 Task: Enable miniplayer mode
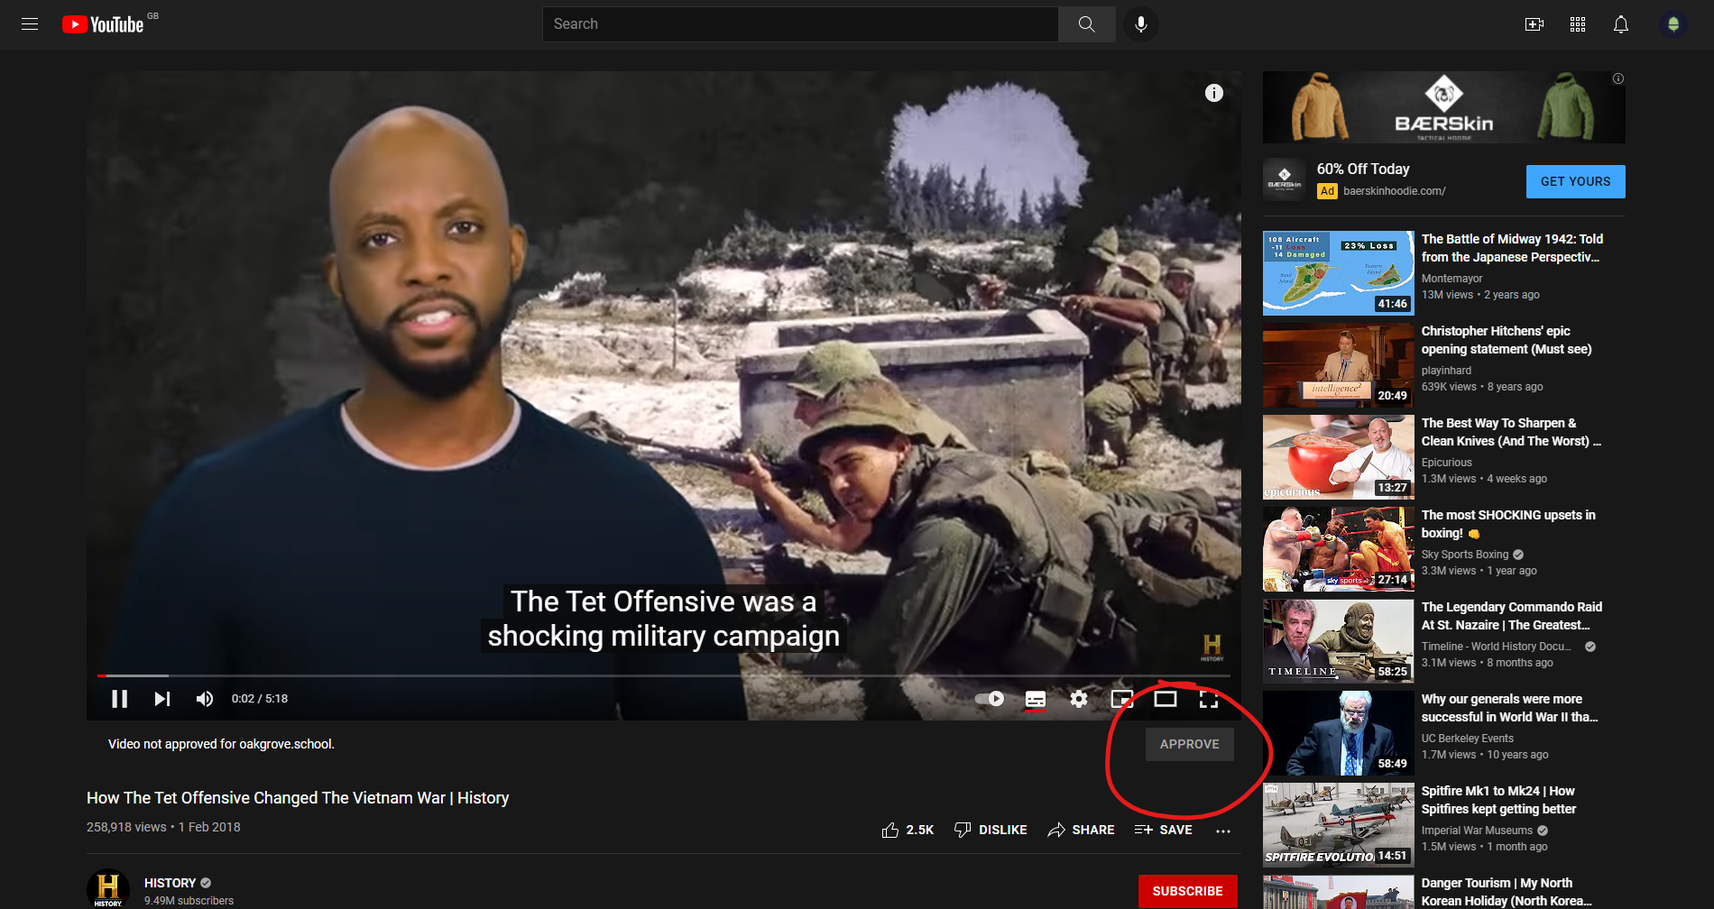click(1122, 699)
